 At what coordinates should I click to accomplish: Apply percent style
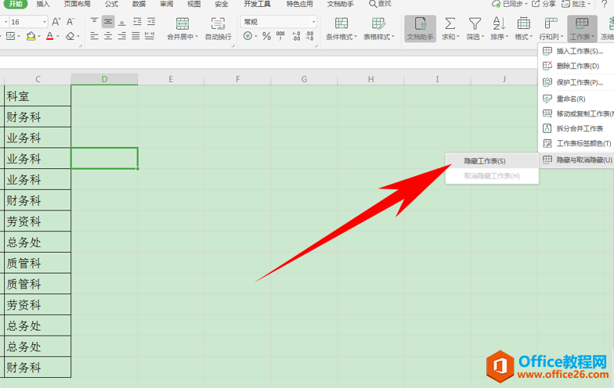click(266, 36)
